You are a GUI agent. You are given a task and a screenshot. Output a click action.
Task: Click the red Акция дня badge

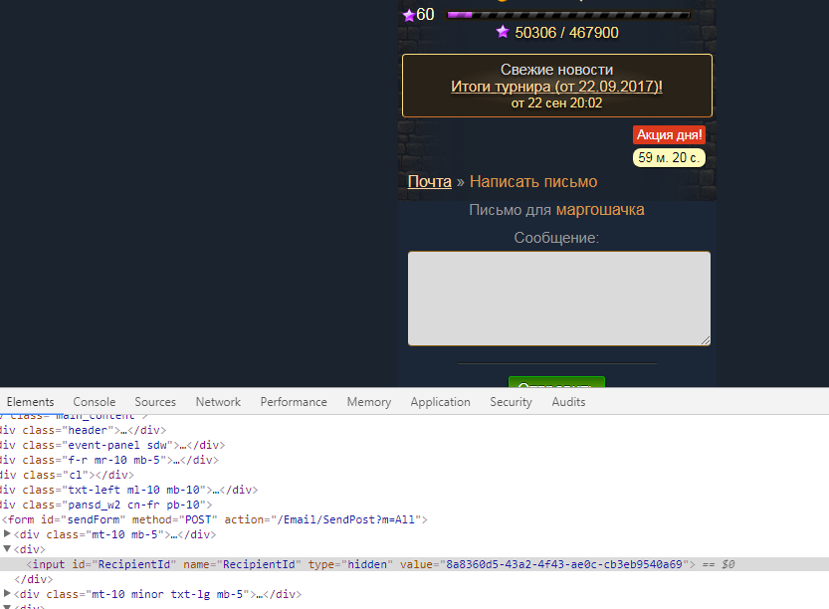[x=669, y=134]
